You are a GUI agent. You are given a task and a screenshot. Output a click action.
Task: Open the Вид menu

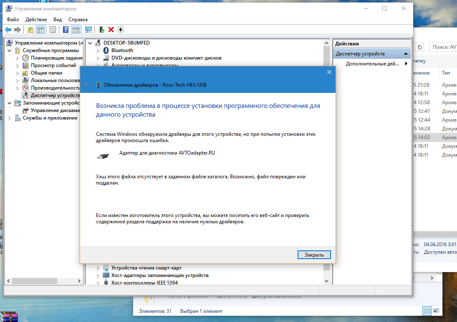pyautogui.click(x=58, y=19)
